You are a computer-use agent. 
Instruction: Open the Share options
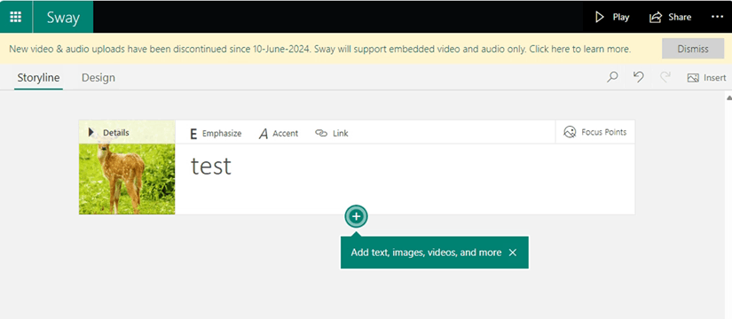pyautogui.click(x=671, y=17)
